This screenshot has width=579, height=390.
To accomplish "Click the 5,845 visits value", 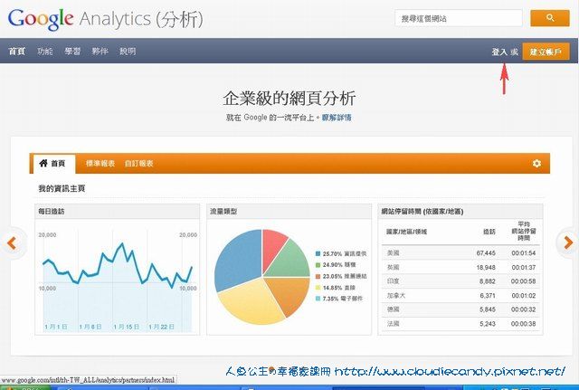I will [488, 309].
